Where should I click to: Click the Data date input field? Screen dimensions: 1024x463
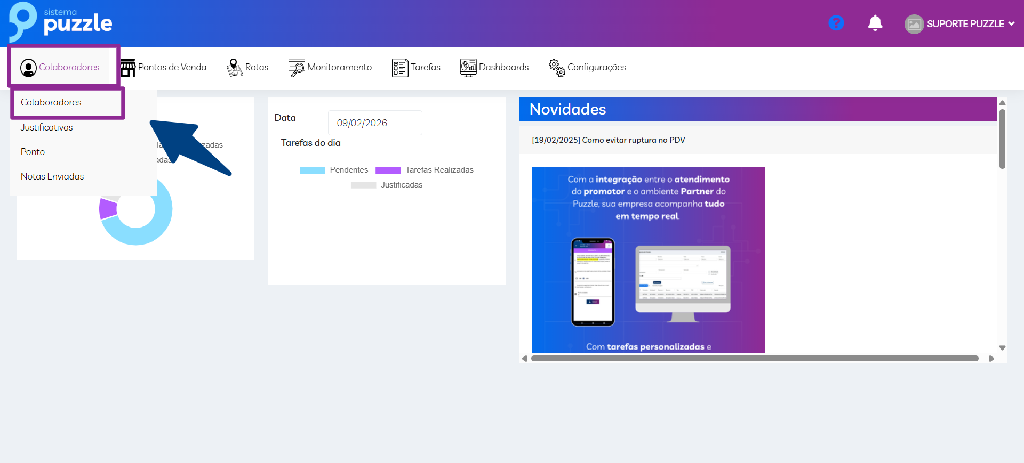click(x=374, y=123)
